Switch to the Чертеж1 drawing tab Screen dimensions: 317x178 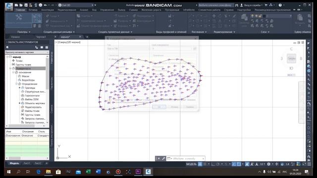point(41,37)
